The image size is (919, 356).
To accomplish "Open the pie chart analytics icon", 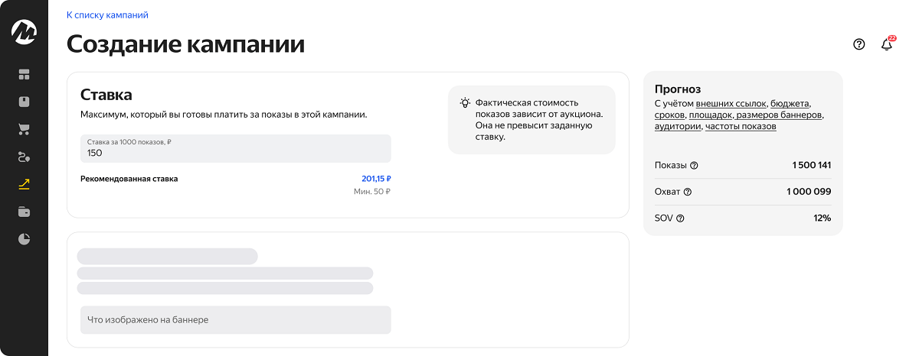I will point(24,239).
